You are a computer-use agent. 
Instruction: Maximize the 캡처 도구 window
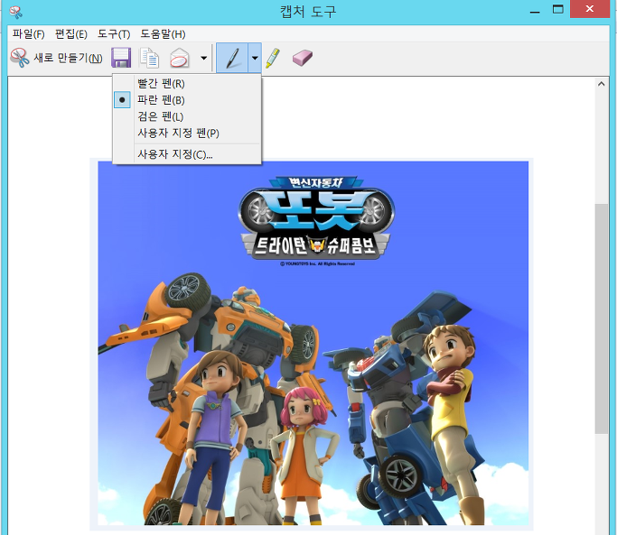(558, 9)
